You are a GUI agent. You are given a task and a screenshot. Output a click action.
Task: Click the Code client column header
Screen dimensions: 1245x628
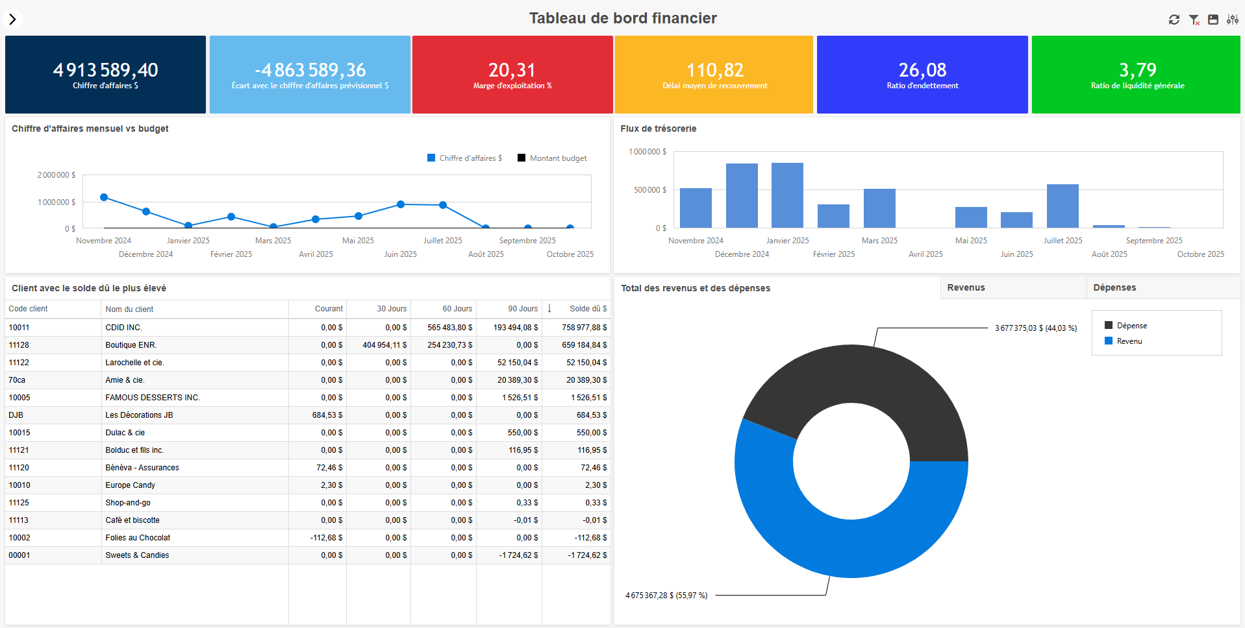29,309
